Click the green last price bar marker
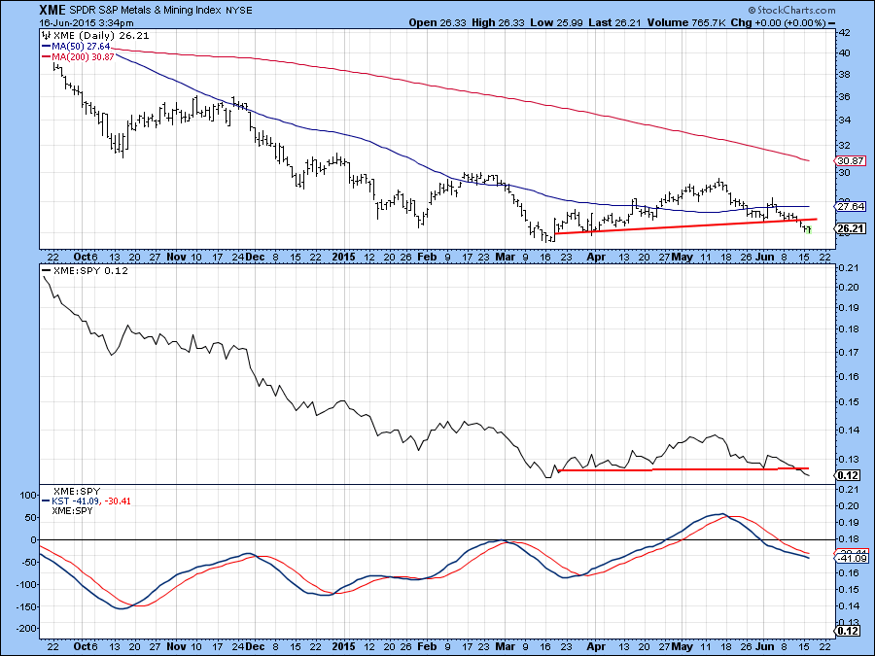 tap(808, 229)
